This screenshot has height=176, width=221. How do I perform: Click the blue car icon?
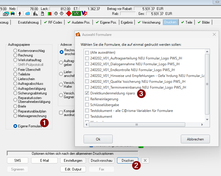13,14
